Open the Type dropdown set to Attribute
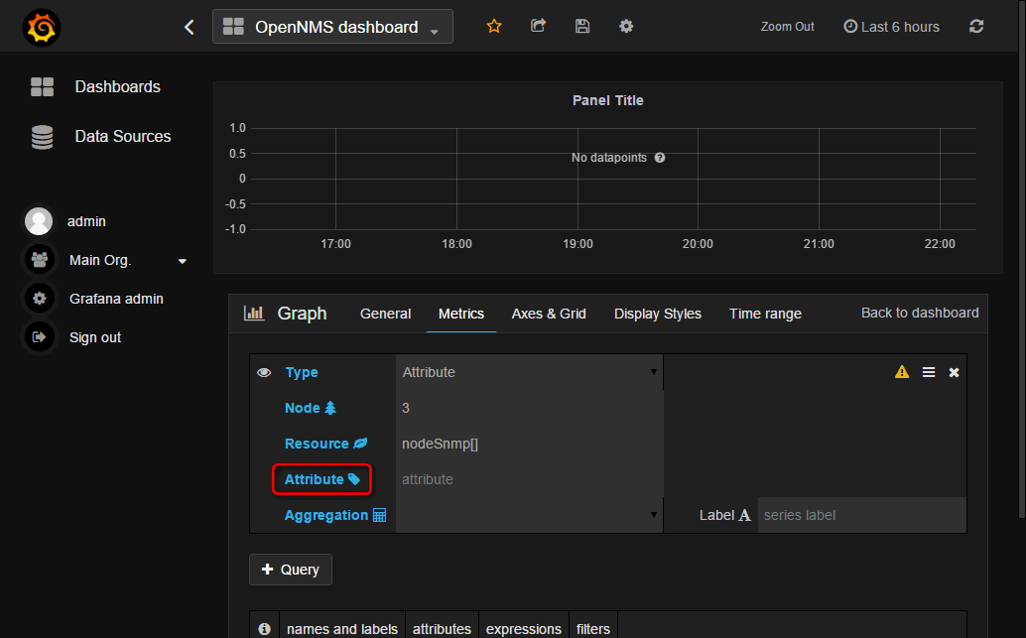1026x638 pixels. point(529,372)
